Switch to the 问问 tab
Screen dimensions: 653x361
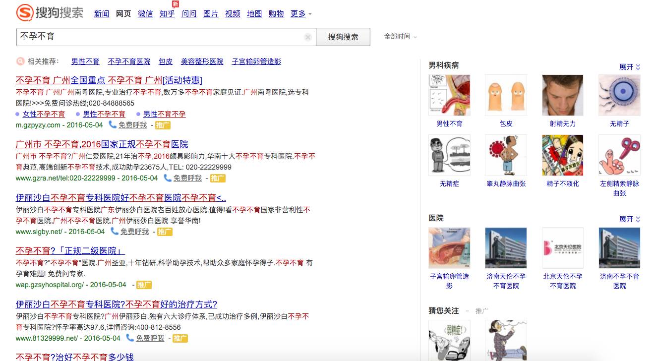189,14
